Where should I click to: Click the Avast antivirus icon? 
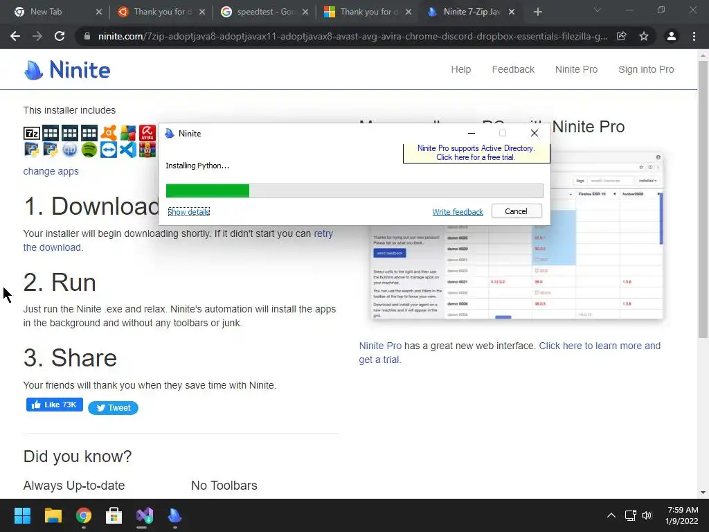(x=109, y=133)
